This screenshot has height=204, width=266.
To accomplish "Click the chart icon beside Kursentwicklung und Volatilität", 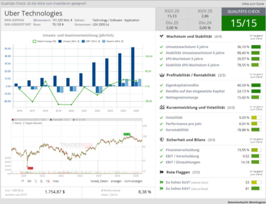I will (162, 107).
